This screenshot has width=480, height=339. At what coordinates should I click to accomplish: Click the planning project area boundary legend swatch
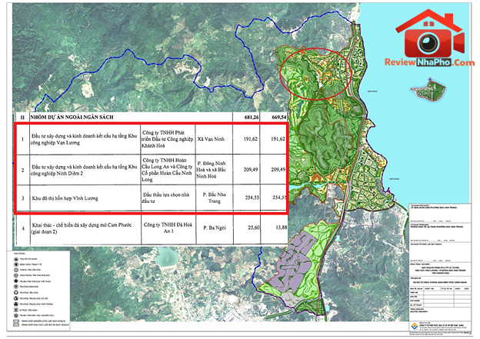click(16, 325)
